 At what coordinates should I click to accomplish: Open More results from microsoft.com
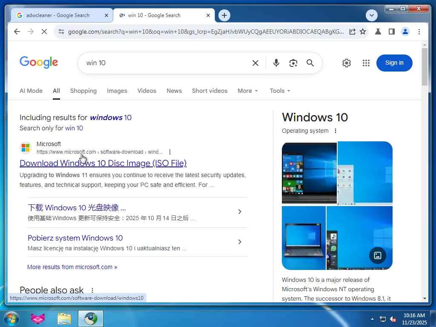coord(72,267)
